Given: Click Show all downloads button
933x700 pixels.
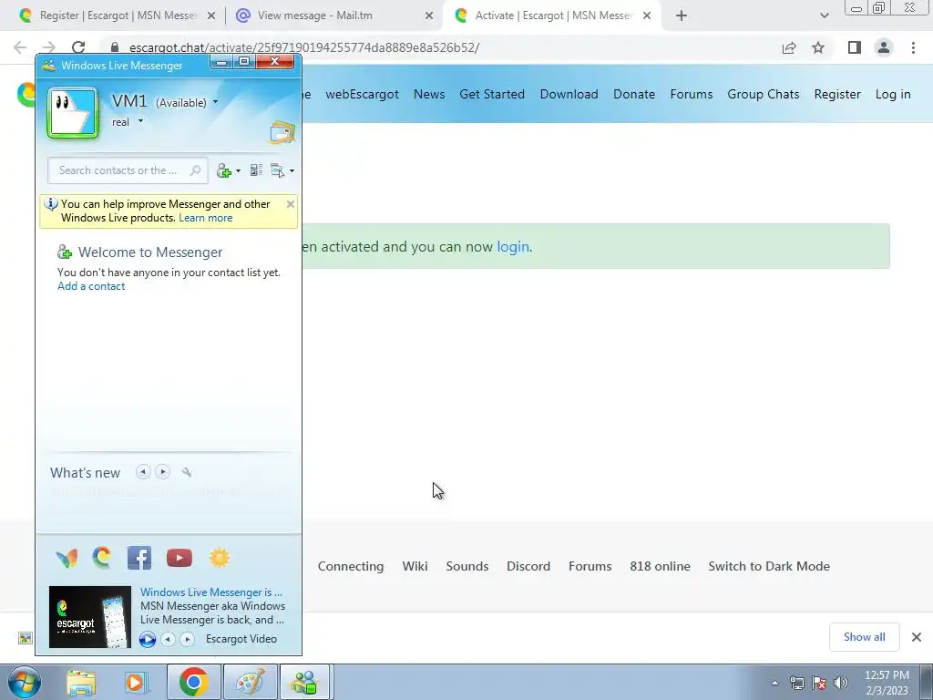Looking at the screenshot, I should point(865,637).
